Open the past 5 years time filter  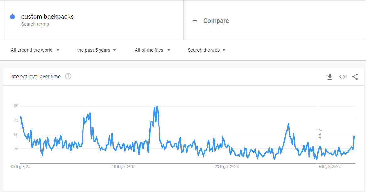[96, 50]
